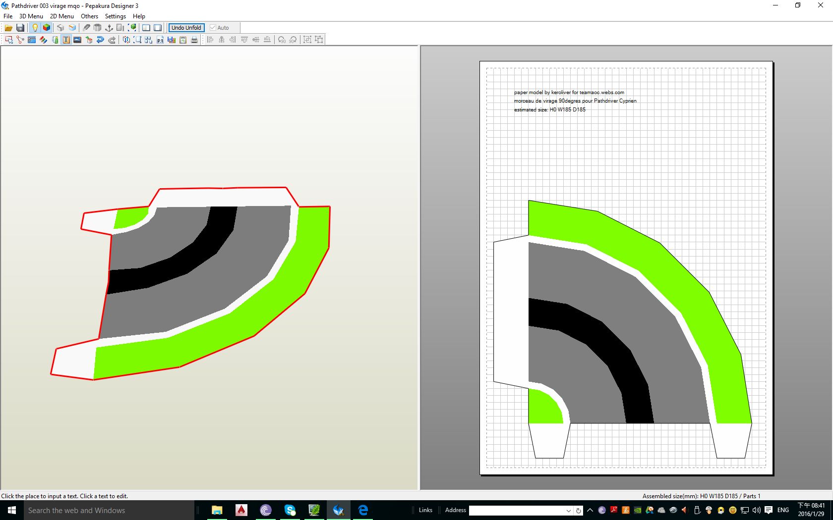Screen dimensions: 833x520
Task: Show hidden system tray icons
Action: pos(590,510)
